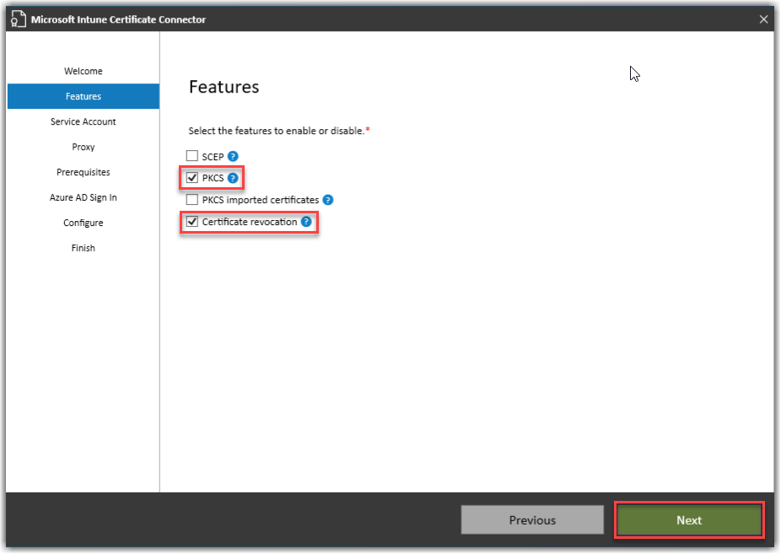The height and width of the screenshot is (554, 781).
Task: Close the Intune Certificate Connector window
Action: click(x=763, y=19)
